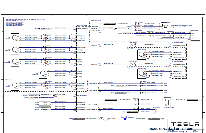Click the 2014 Model S Wiring: LHD title
206x133 pixels.
(178, 132)
